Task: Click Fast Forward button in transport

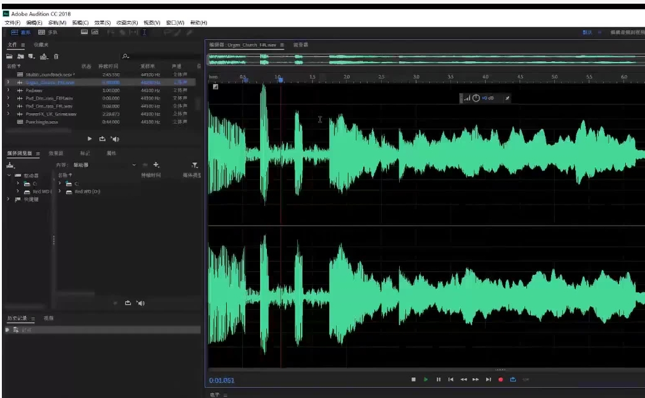Action: pos(476,379)
